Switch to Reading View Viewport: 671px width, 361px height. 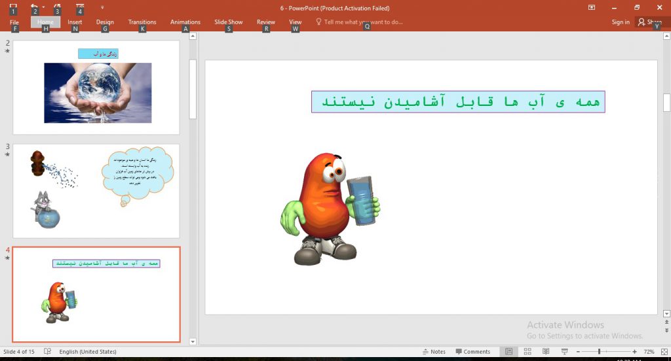point(546,352)
